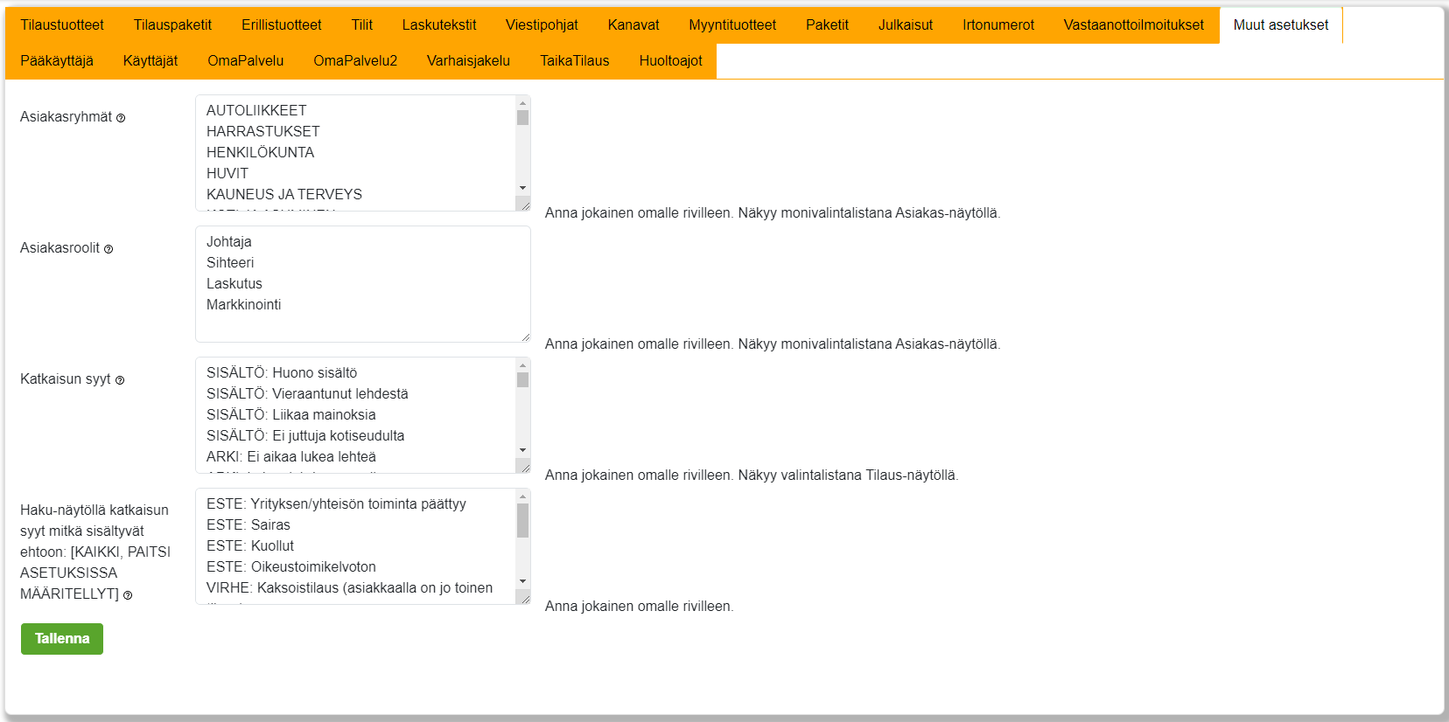Click the 'ESTE: Kuollut' line

pyautogui.click(x=250, y=546)
